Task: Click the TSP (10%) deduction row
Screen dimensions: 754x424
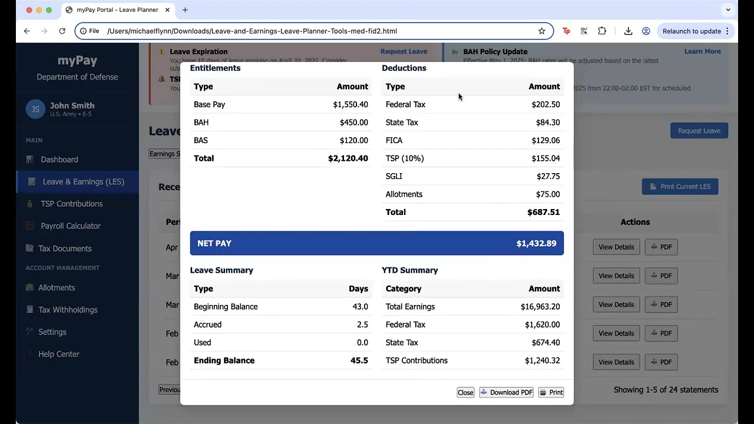Action: pyautogui.click(x=473, y=158)
